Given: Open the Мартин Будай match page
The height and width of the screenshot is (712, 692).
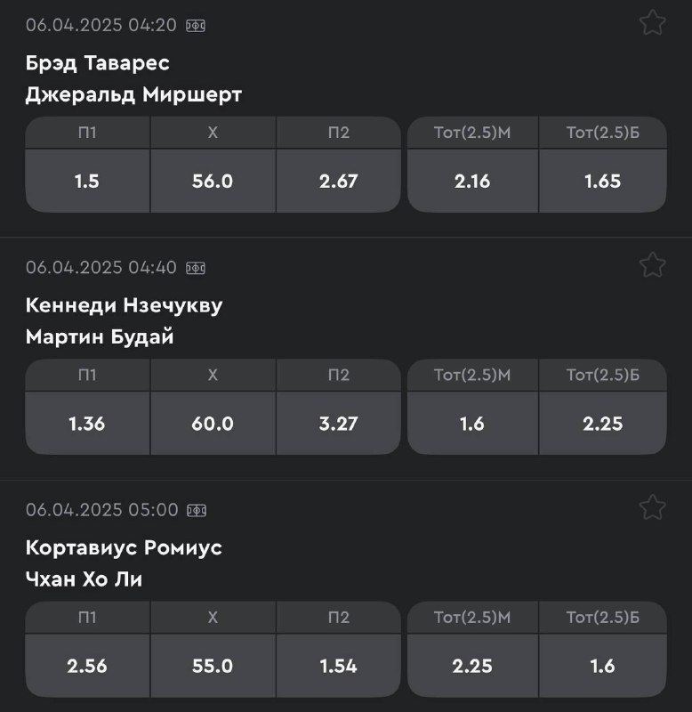Looking at the screenshot, I should [x=100, y=337].
